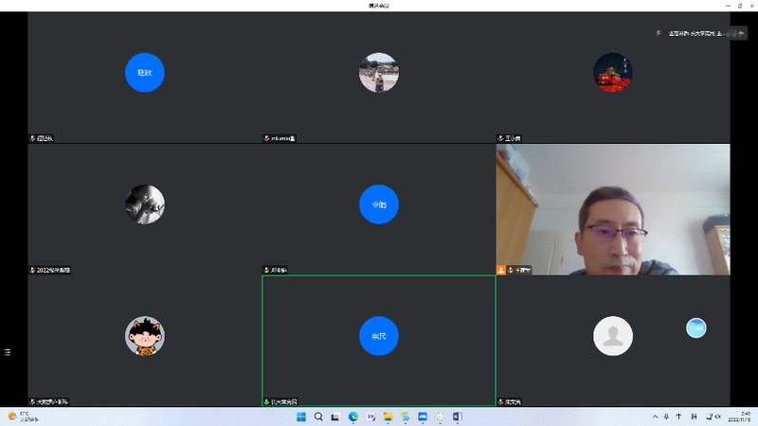The image size is (758, 426).
Task: Click the Windows Start button
Action: 301,417
